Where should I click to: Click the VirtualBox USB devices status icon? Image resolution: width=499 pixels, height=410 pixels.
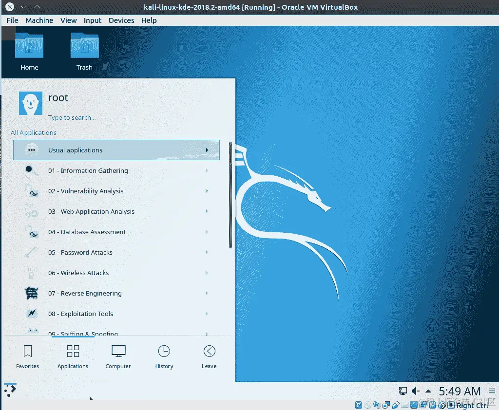pos(396,405)
